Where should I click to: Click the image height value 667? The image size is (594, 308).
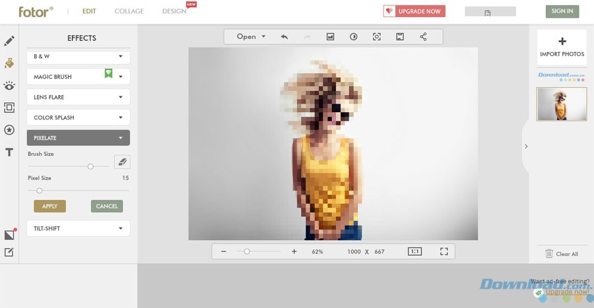[x=379, y=252]
